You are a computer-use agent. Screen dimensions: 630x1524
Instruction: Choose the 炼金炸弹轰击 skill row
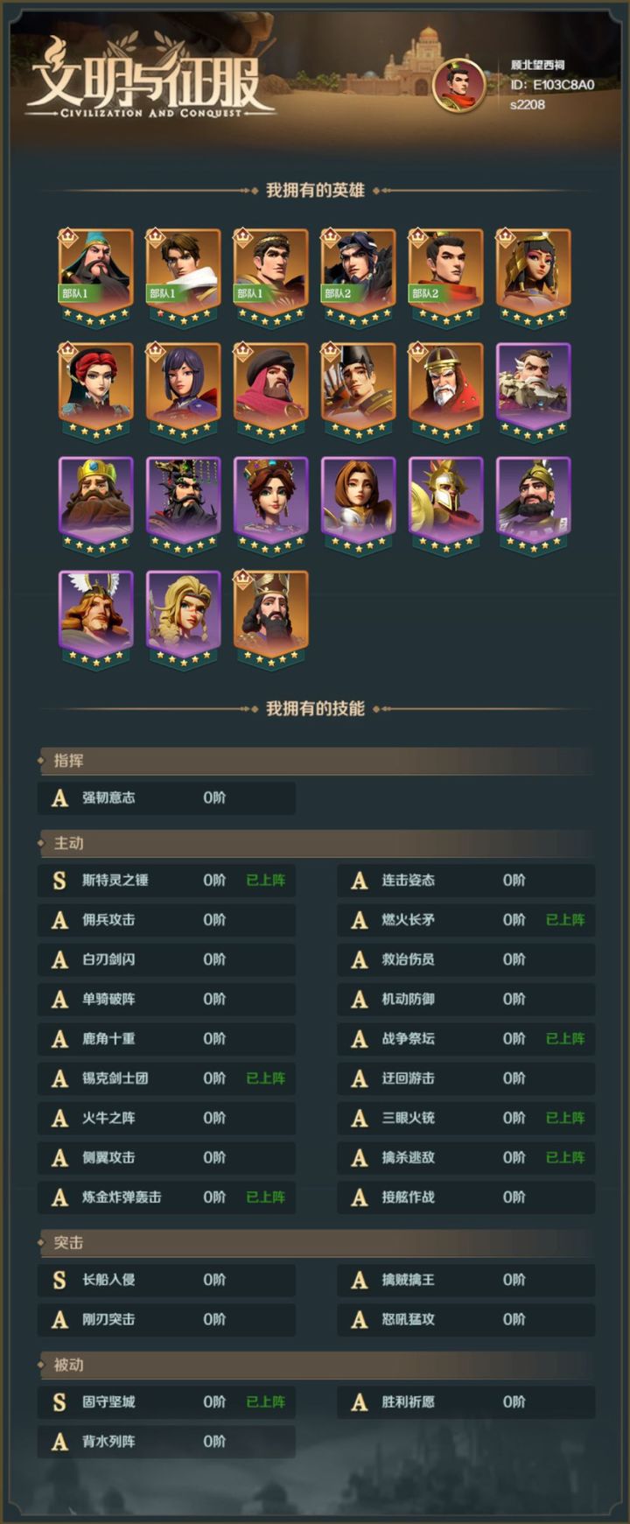tap(166, 1197)
